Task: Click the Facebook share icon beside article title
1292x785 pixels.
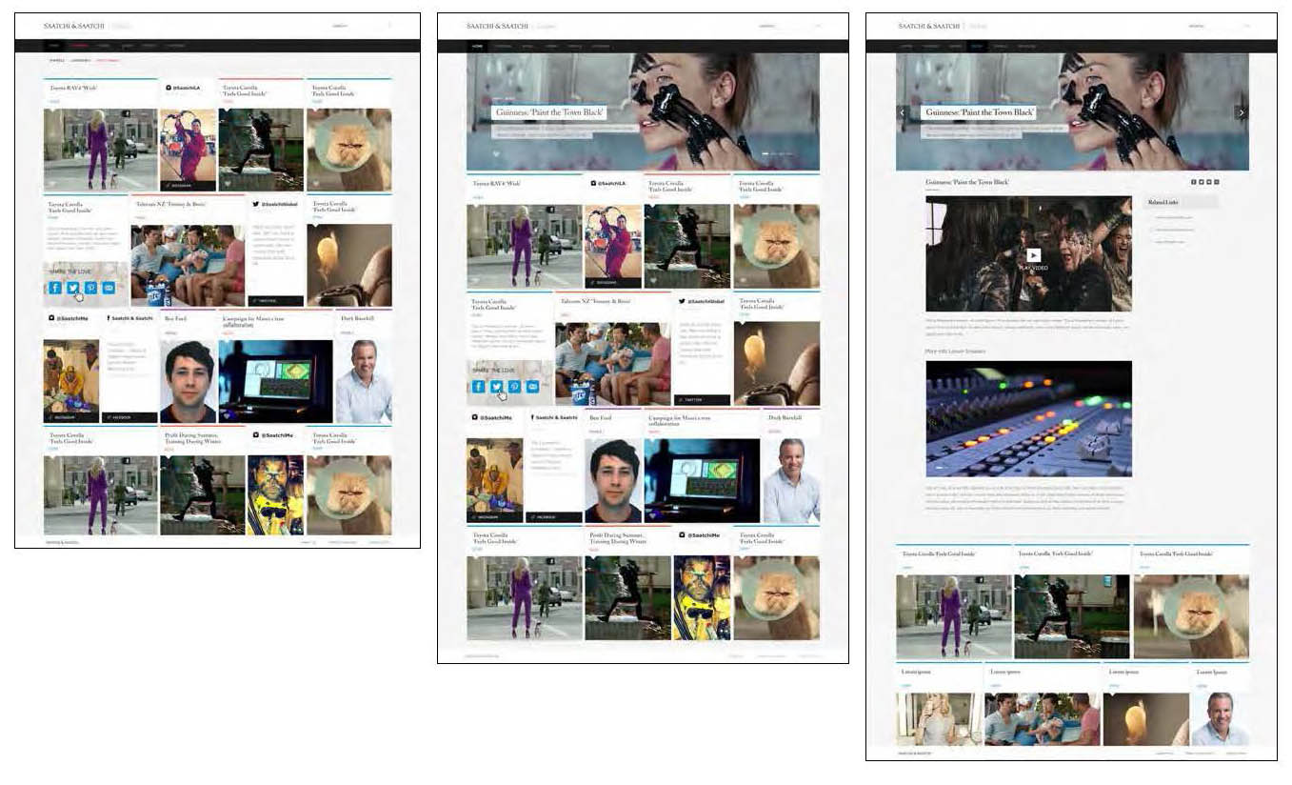Action: pyautogui.click(x=1194, y=182)
